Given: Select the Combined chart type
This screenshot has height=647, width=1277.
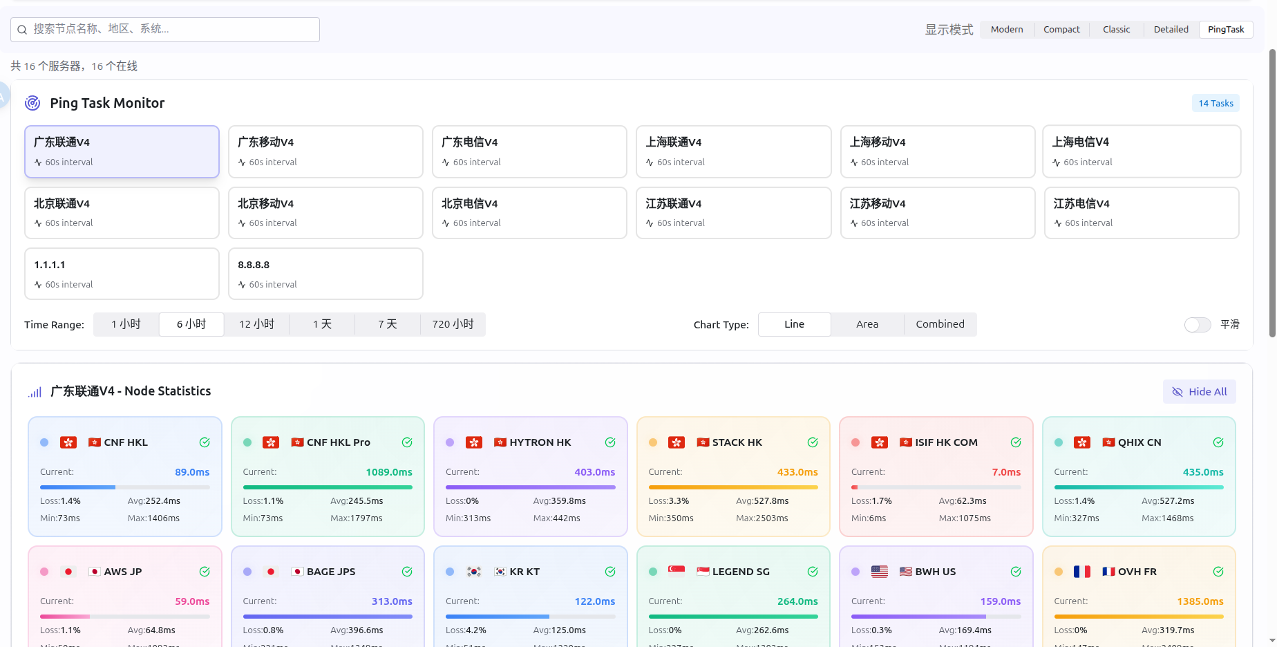Looking at the screenshot, I should (940, 324).
